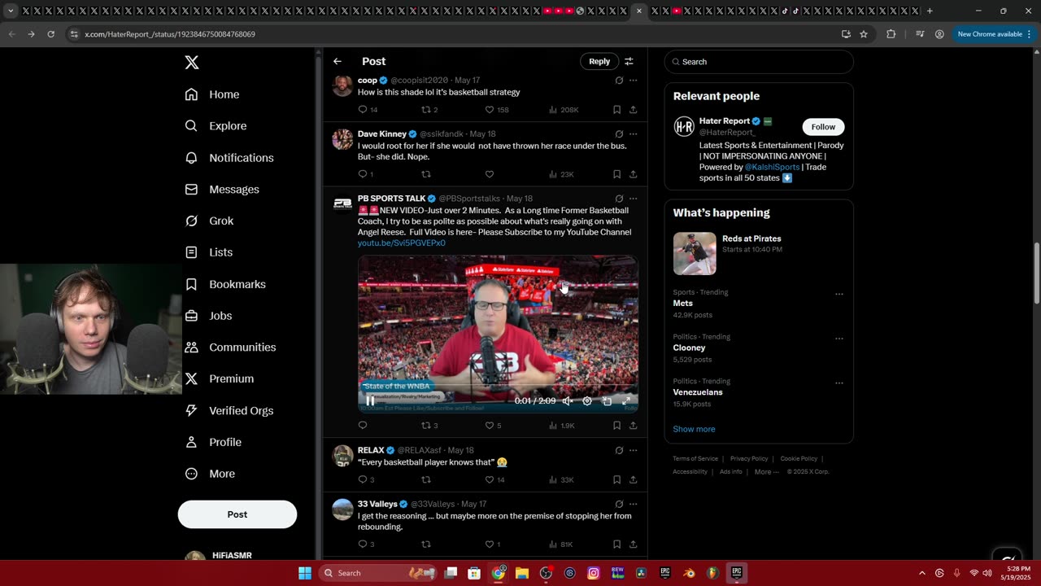
Task: Open reply sorting filter icon
Action: 629,61
